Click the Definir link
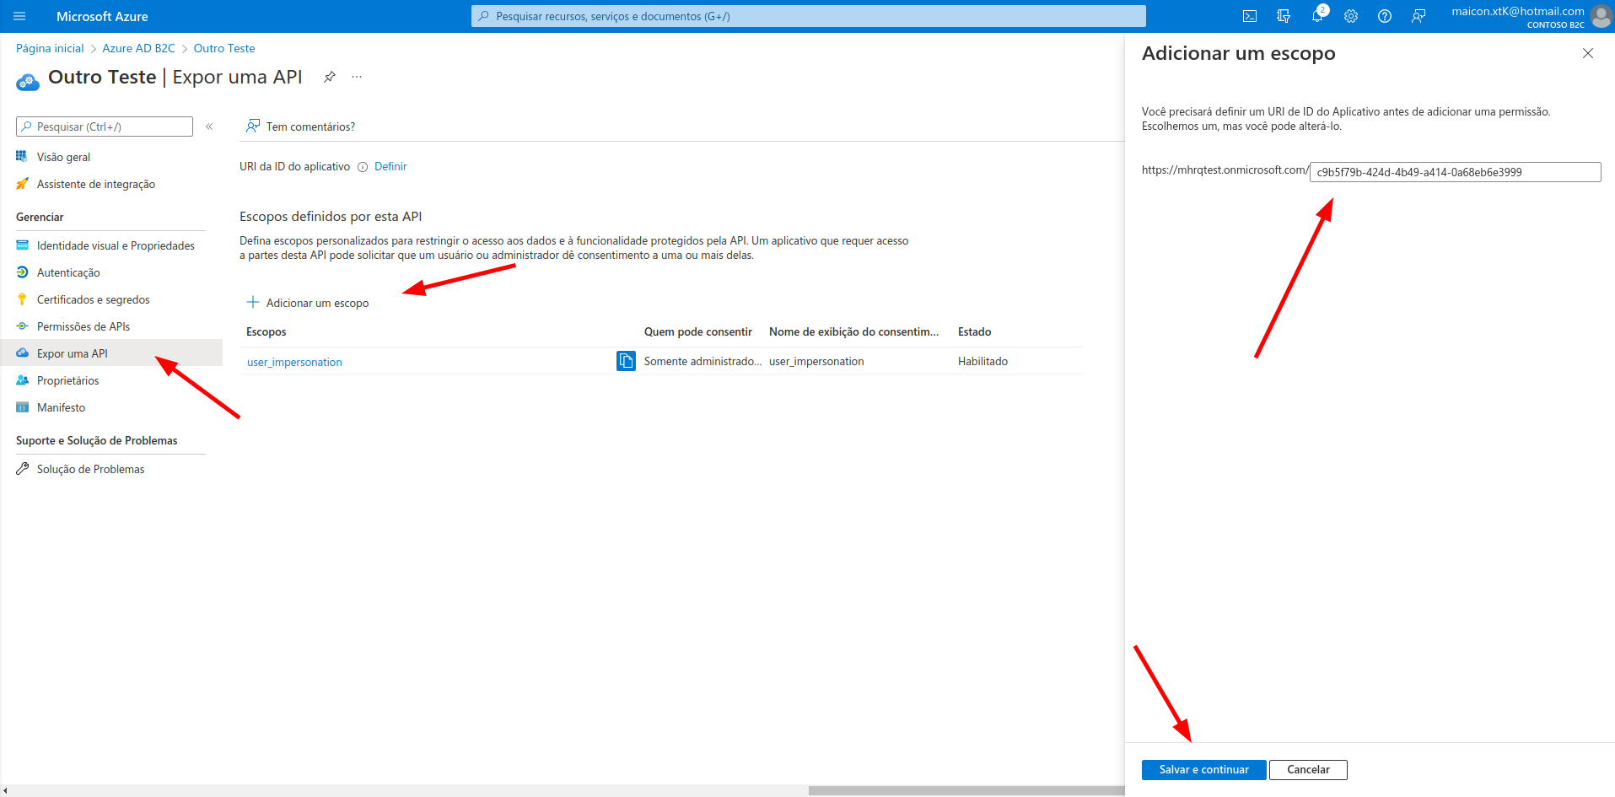This screenshot has height=797, width=1615. coord(390,167)
